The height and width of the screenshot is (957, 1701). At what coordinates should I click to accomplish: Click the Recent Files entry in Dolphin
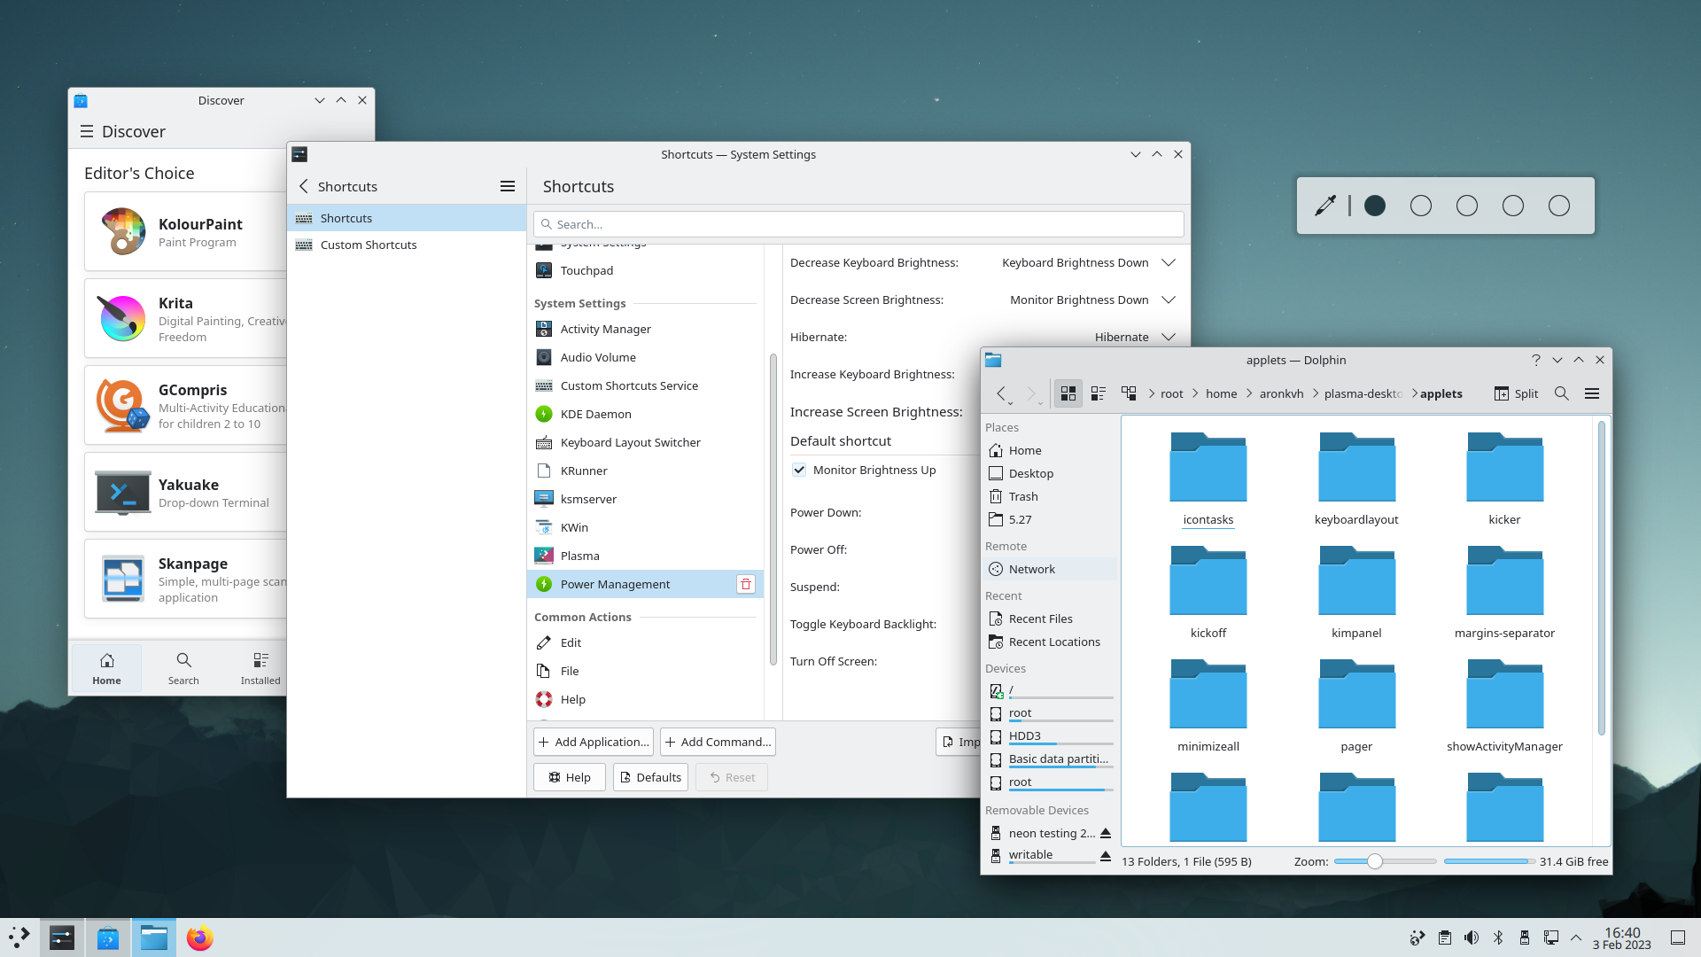[1040, 619]
